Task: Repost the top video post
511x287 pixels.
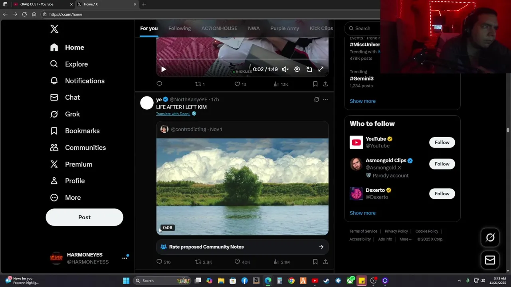Action: click(200, 84)
